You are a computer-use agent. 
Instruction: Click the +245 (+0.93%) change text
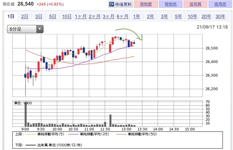click(50, 4)
